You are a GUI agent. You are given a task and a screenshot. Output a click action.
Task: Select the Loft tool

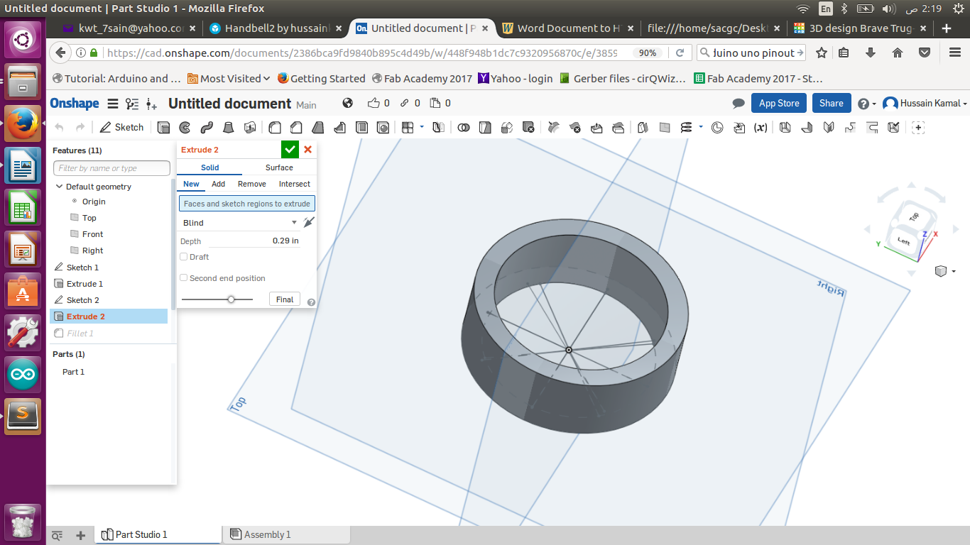229,128
